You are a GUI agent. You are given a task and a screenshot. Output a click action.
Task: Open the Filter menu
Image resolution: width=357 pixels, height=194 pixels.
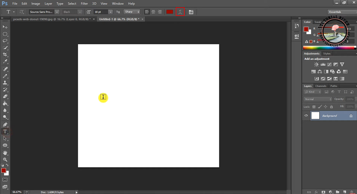(x=84, y=4)
